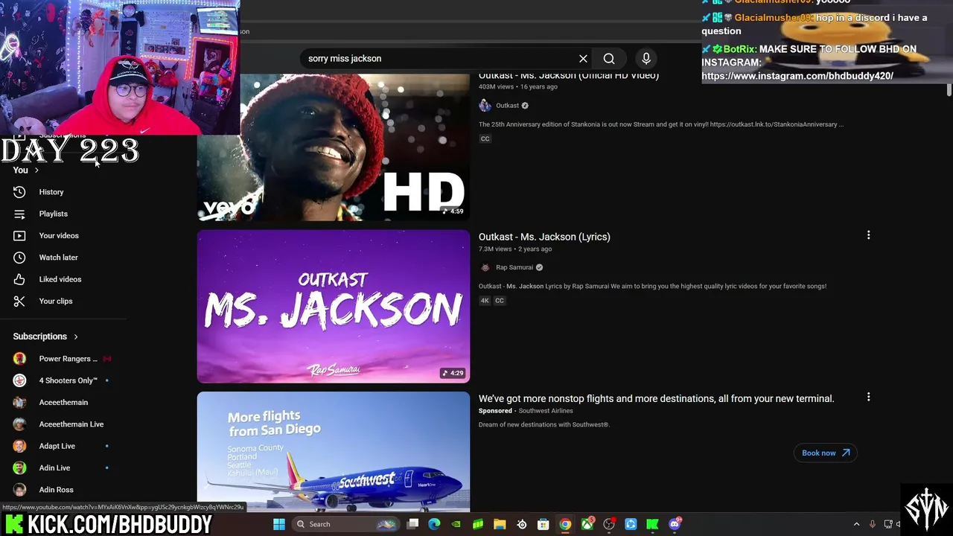This screenshot has width=953, height=536.
Task: Open the Southwest ad thumbnail
Action: [x=334, y=452]
